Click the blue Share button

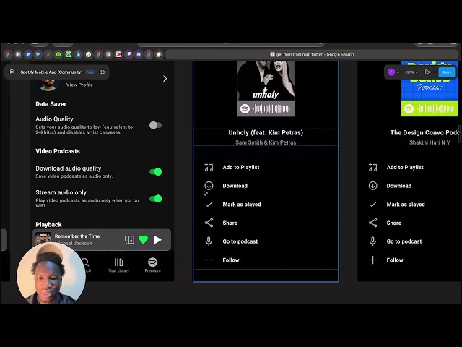(447, 72)
